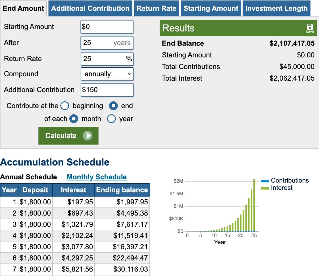Click year 4 ending balance $11,519.41
Screen dimensions: 319x276
(x=130, y=236)
